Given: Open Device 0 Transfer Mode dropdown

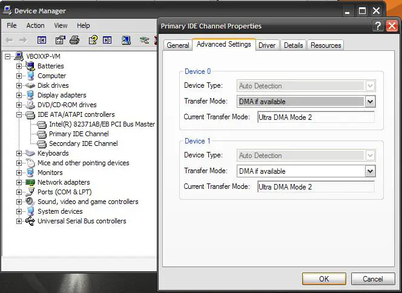Looking at the screenshot, I should (370, 102).
